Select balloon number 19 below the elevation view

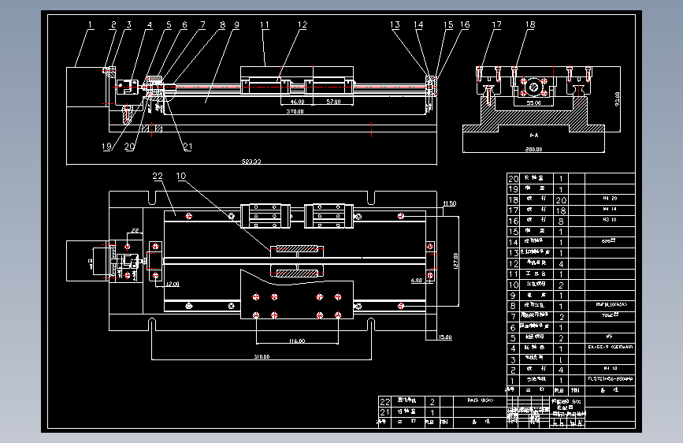coord(106,147)
